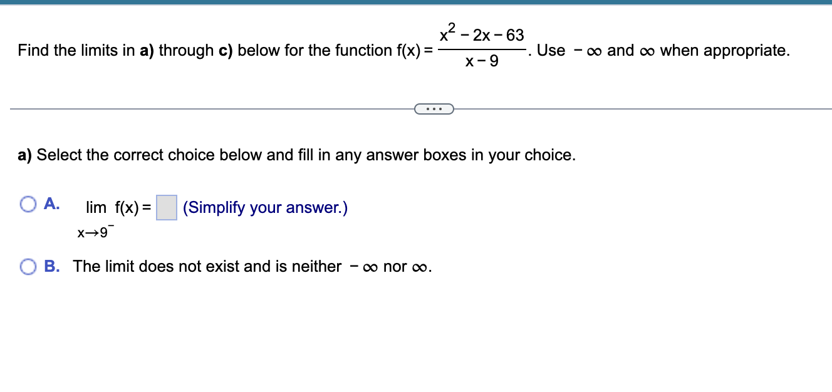Choose option A for the limit value
The height and width of the screenshot is (392, 832).
(28, 204)
